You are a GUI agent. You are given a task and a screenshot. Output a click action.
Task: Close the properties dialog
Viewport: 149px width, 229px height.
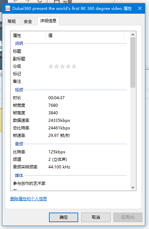[x=140, y=8]
